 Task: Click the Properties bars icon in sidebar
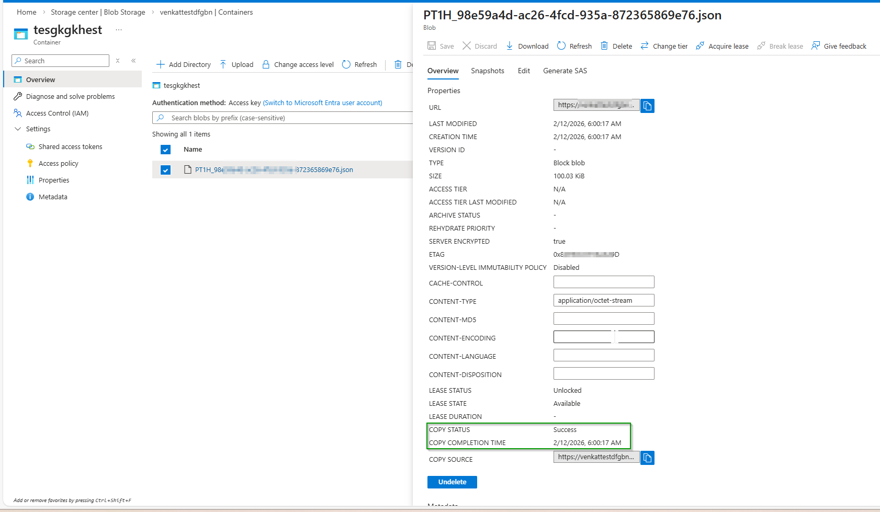(30, 180)
